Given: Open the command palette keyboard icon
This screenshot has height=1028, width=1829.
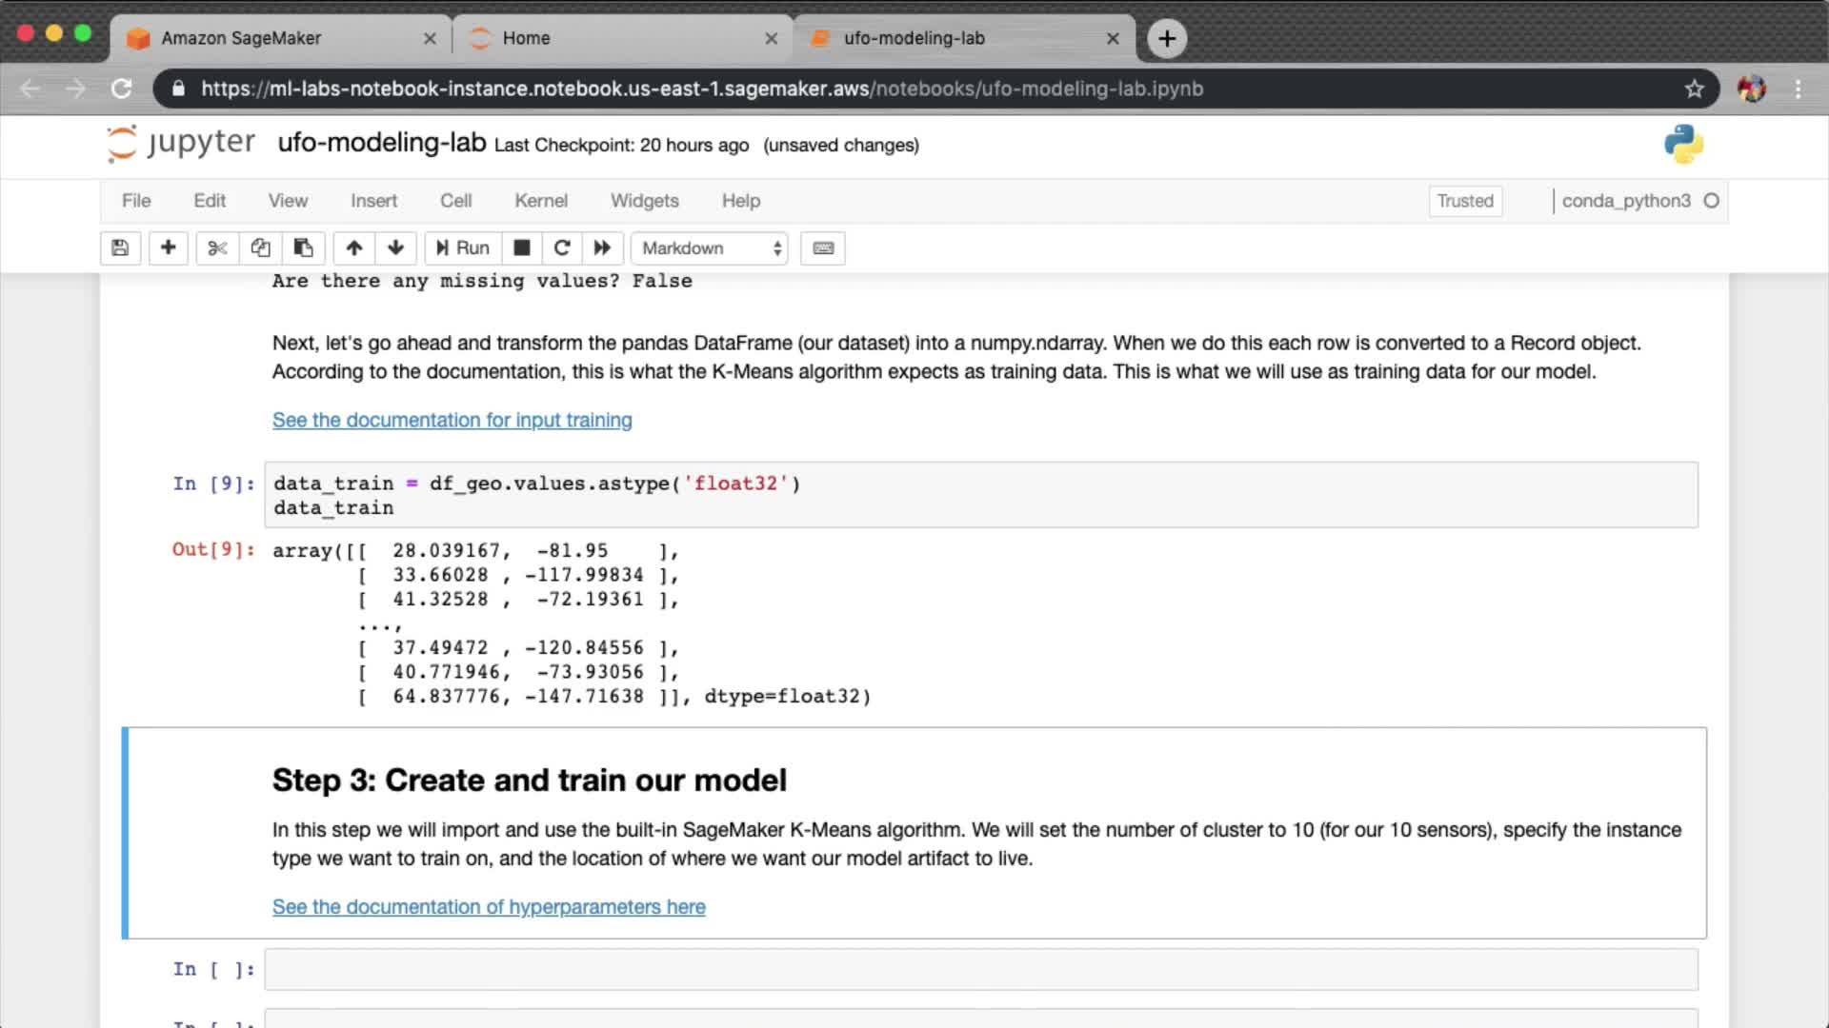Looking at the screenshot, I should click(823, 248).
